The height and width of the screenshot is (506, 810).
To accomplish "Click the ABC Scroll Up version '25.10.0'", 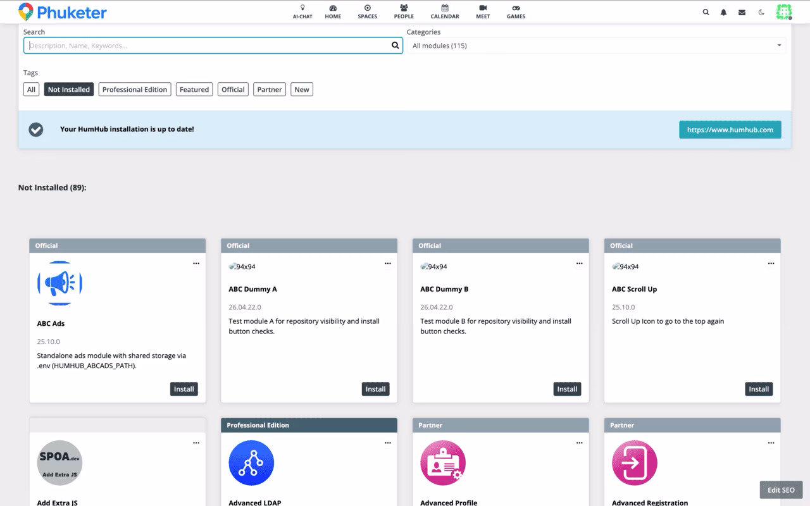I will coord(623,307).
